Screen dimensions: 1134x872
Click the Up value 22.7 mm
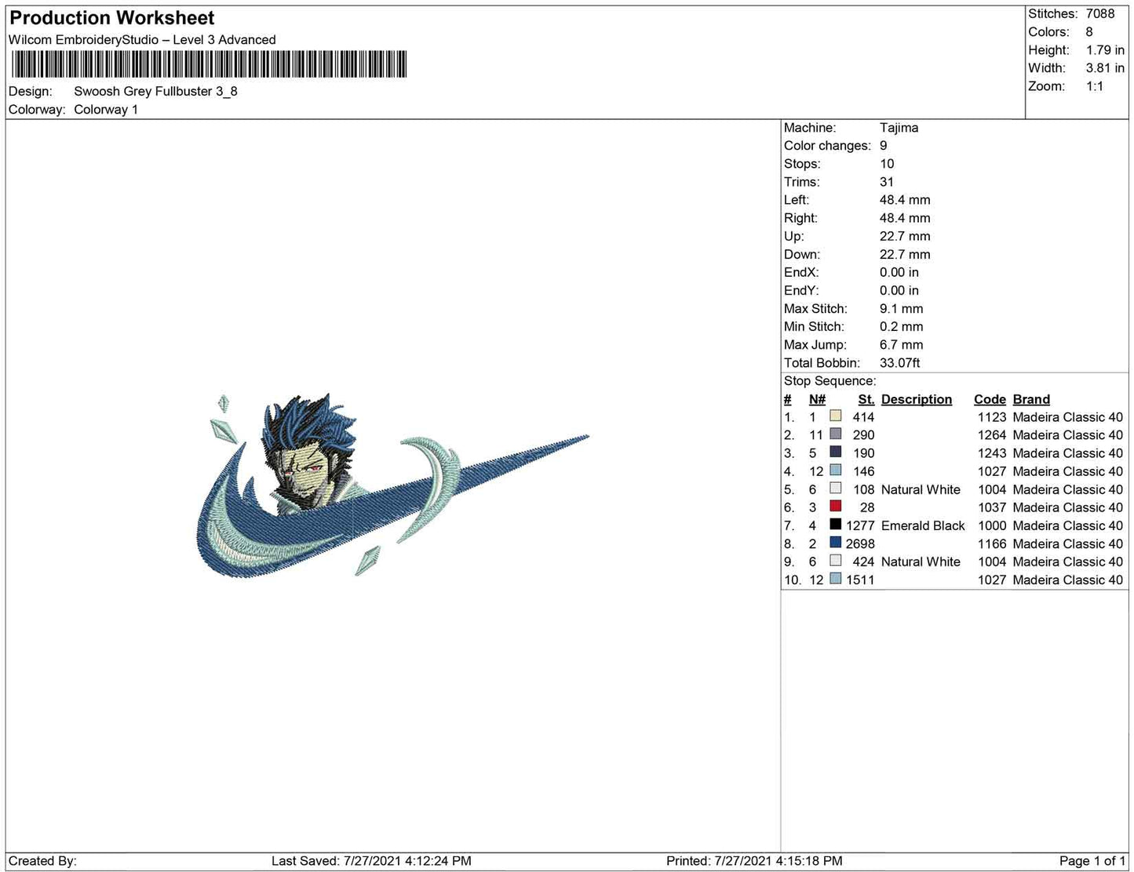point(905,236)
